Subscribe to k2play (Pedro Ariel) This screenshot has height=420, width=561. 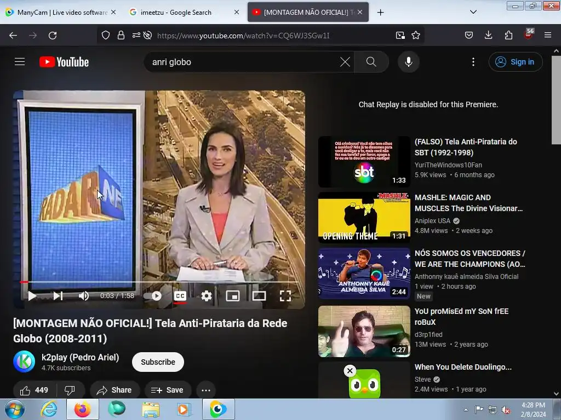coord(158,362)
